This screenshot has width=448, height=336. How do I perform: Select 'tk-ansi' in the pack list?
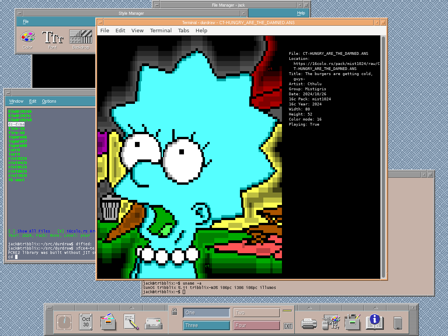(16, 180)
